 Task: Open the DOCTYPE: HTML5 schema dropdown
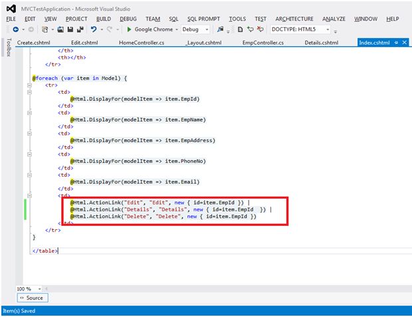pos(328,29)
